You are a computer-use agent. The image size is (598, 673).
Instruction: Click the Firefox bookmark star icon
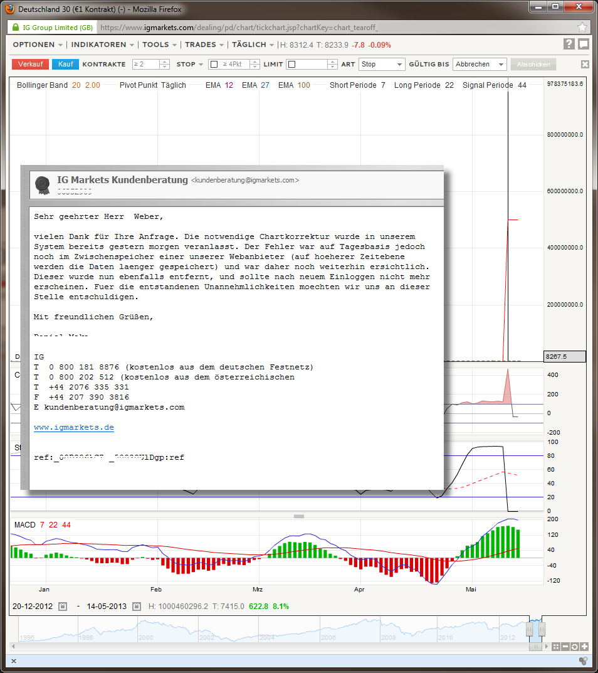[582, 28]
